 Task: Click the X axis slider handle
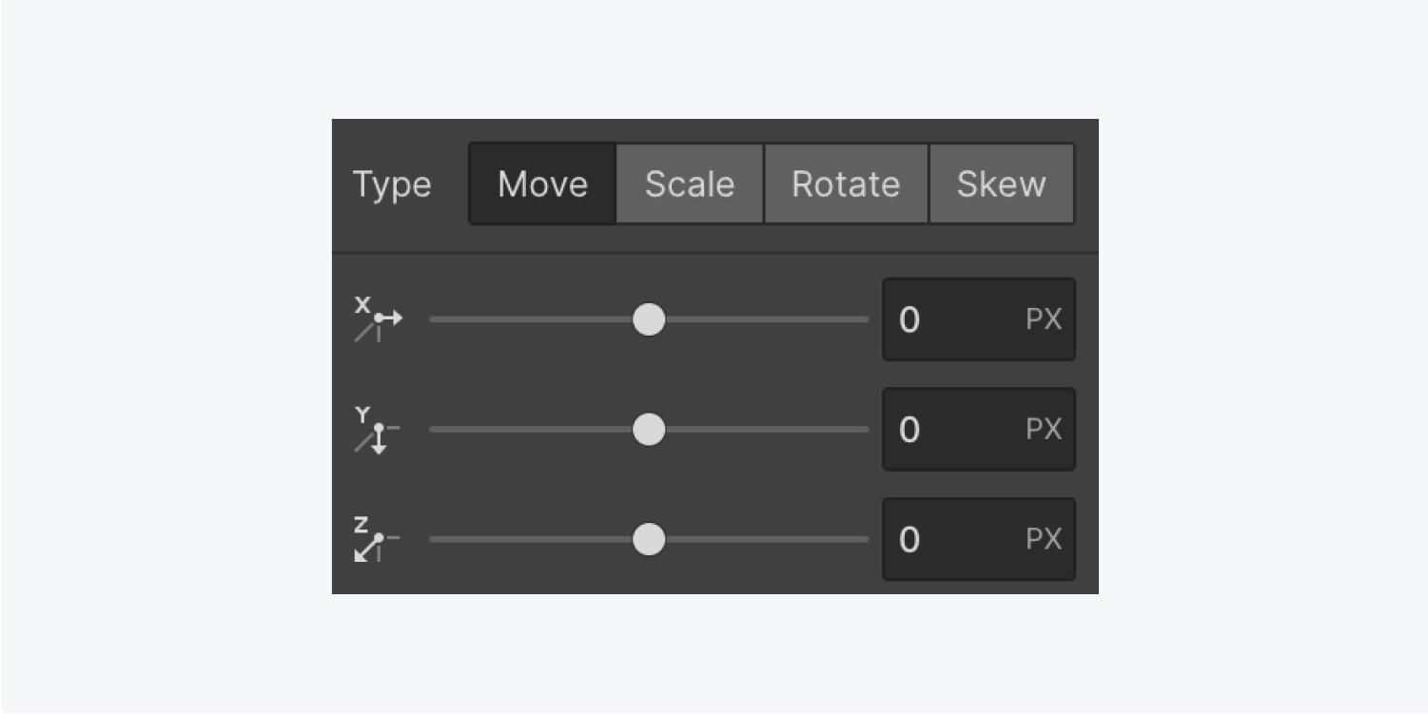click(x=649, y=319)
